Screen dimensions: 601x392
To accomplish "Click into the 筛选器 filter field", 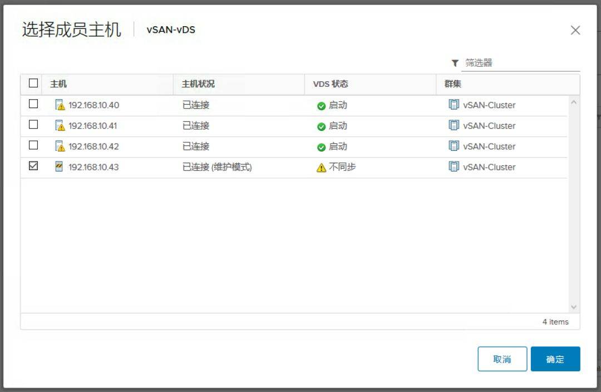I will [x=520, y=63].
